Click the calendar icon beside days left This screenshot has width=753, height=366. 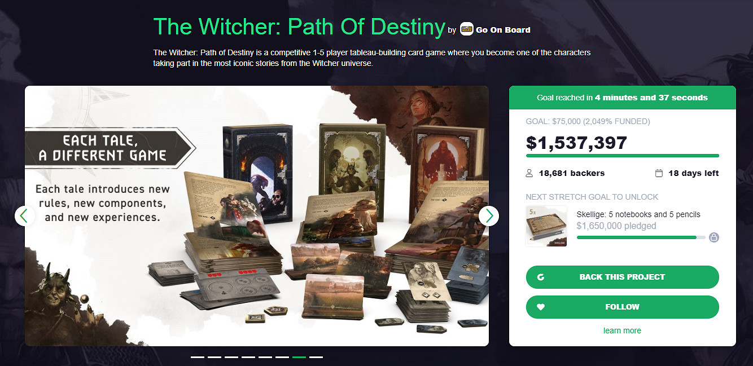(659, 173)
